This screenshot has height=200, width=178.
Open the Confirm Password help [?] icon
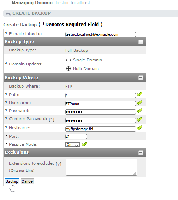[x=52, y=119]
